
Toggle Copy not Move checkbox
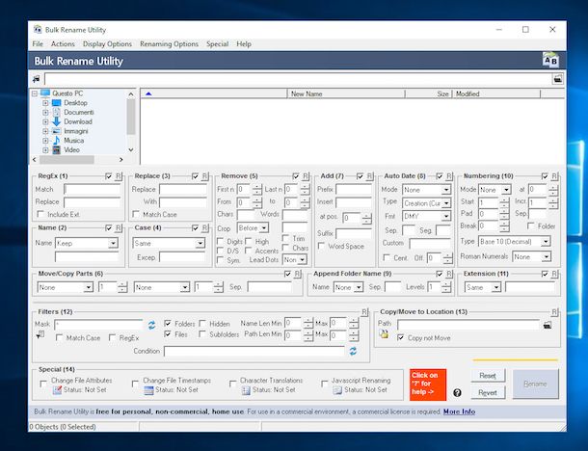(x=400, y=337)
